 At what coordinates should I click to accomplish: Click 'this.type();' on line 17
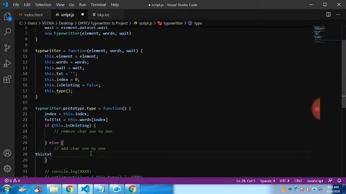pos(58,91)
